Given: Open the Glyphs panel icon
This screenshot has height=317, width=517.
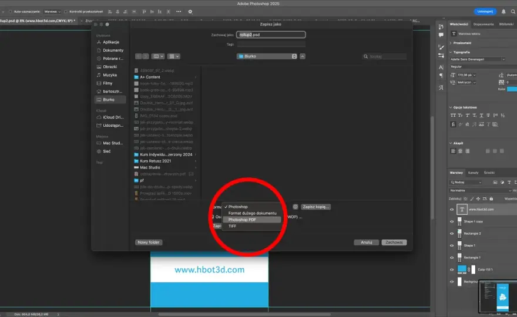Looking at the screenshot, I should (441, 87).
